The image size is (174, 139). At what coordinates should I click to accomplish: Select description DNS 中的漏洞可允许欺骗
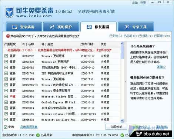(x=57, y=73)
